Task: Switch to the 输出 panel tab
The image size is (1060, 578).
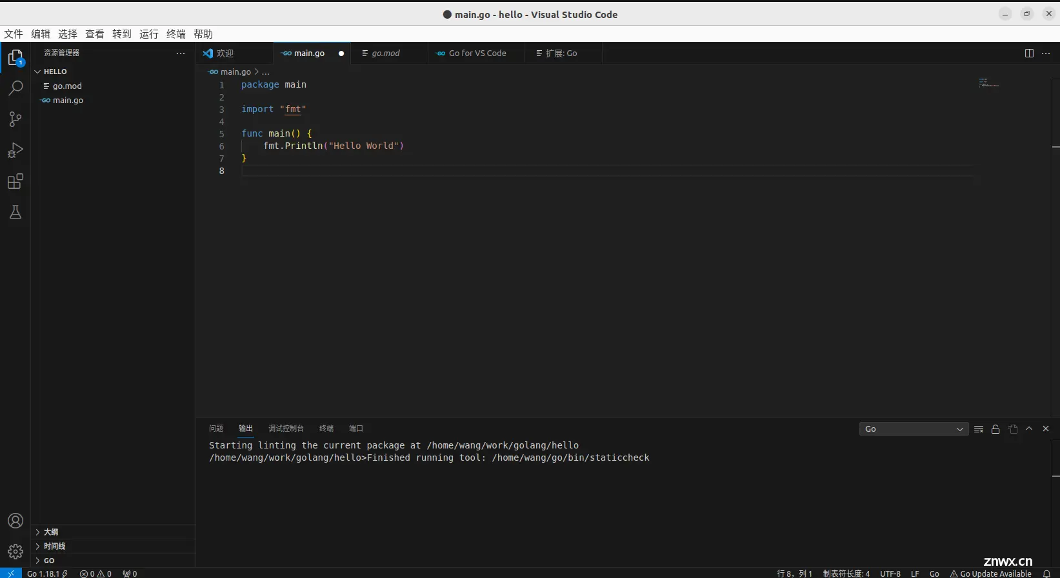Action: click(246, 429)
